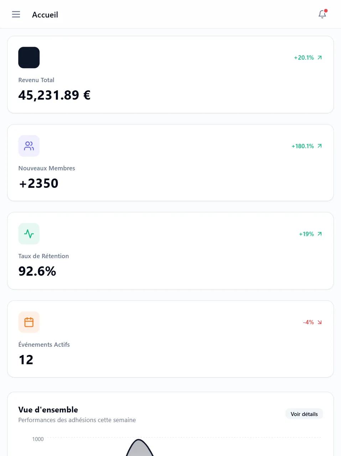The width and height of the screenshot is (341, 456).
Task: Open the Revenu Total card
Action: click(170, 74)
